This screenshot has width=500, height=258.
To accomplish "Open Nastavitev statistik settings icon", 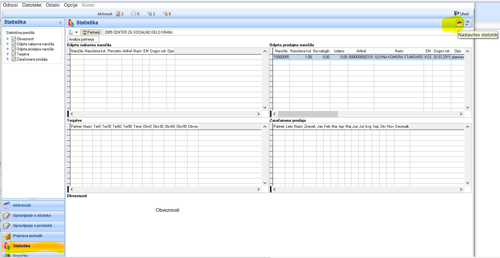I will (x=459, y=23).
